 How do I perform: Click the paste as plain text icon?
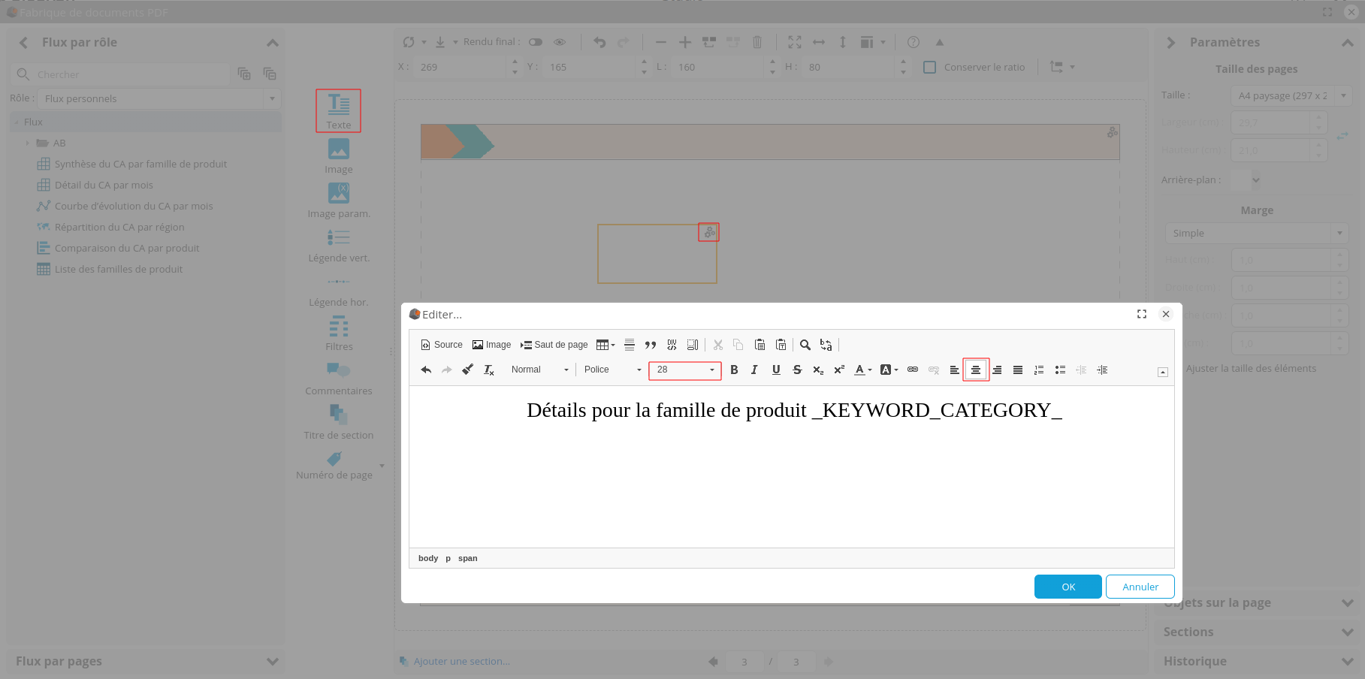point(781,345)
